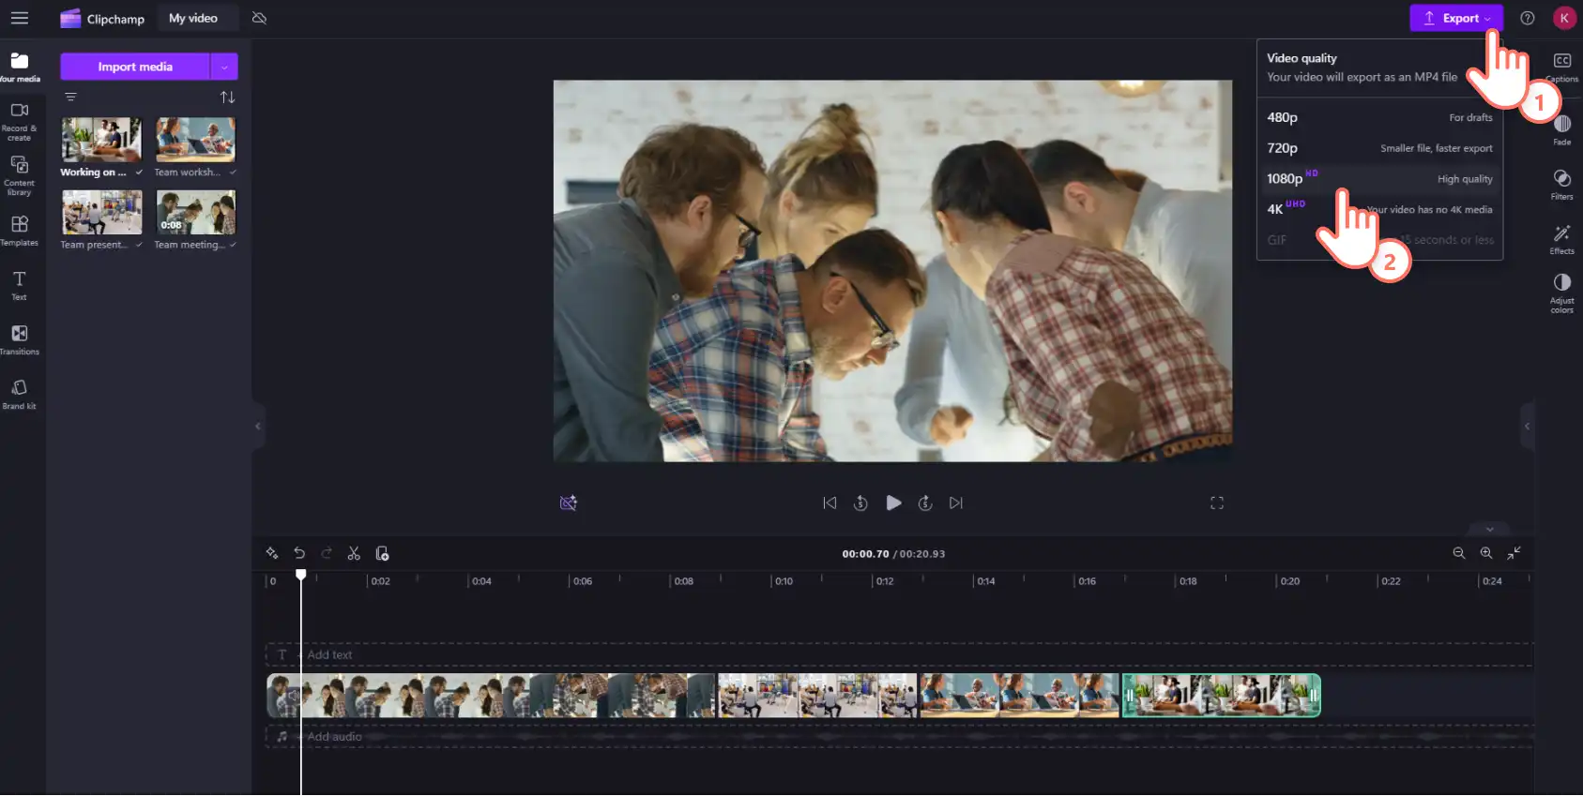Open Filters panel on right
Screen dimensions: 1583x796
pyautogui.click(x=1561, y=184)
